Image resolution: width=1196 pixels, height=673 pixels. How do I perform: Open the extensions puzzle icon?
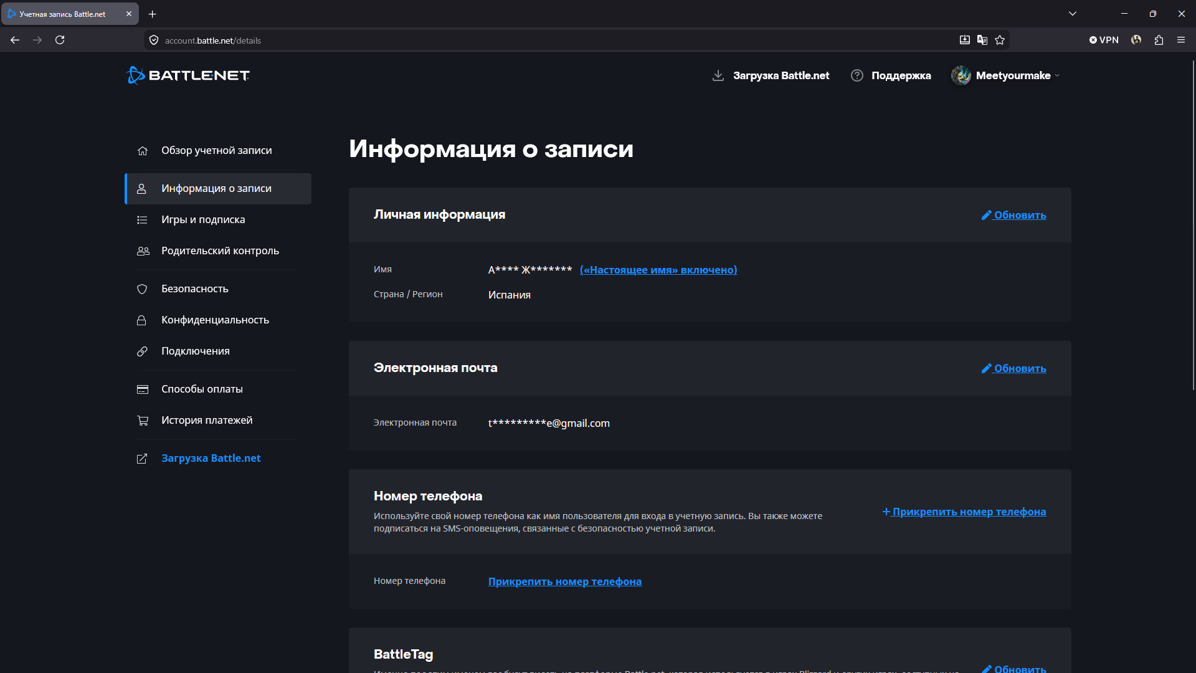(1159, 40)
